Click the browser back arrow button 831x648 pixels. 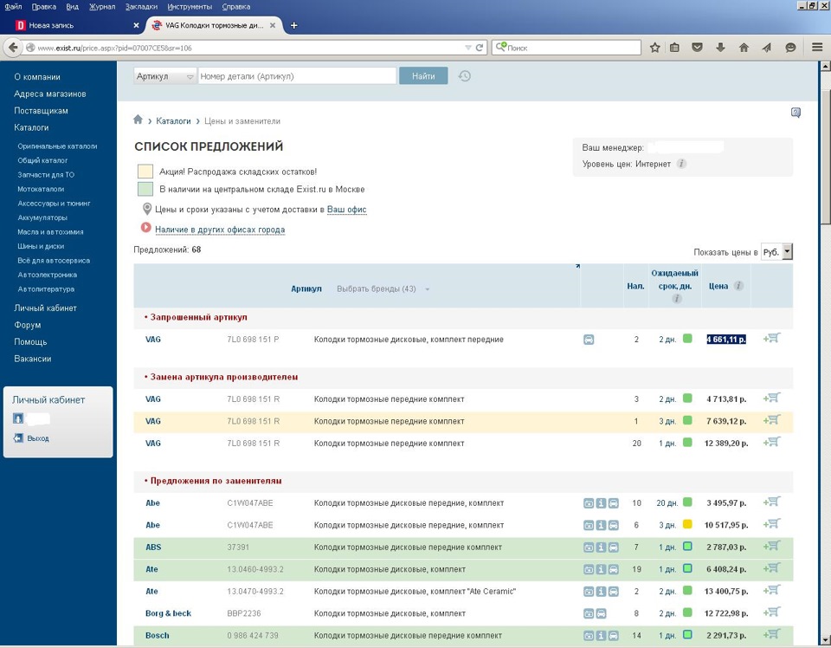13,47
